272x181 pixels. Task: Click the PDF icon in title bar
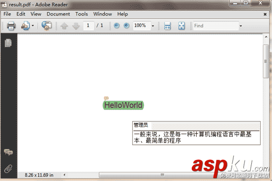4,5
